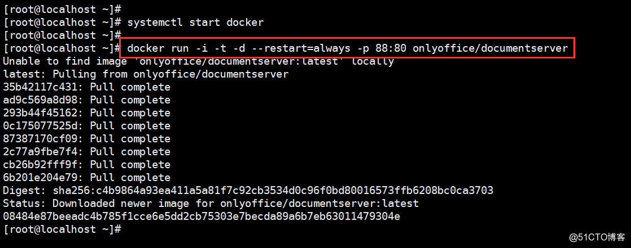Click layer 0c175077525d pull complete line
Screen dimensions: 631x248
tap(86, 126)
